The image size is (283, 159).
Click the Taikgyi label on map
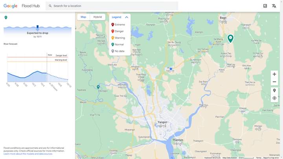(x=150, y=24)
